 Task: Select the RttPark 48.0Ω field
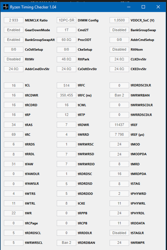click(x=66, y=59)
